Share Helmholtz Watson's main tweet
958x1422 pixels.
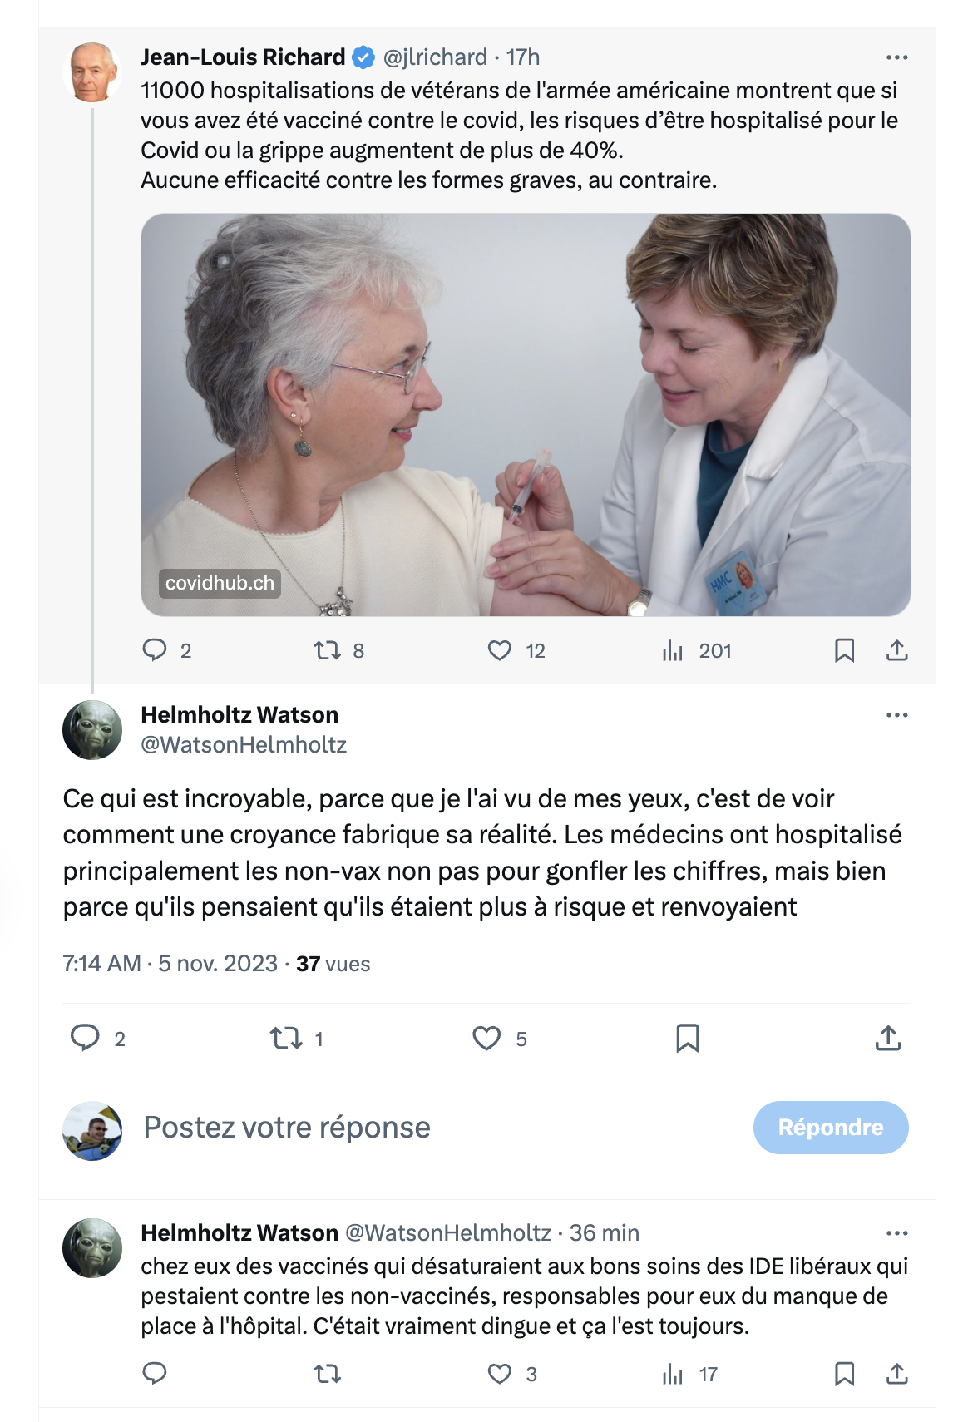click(888, 1038)
